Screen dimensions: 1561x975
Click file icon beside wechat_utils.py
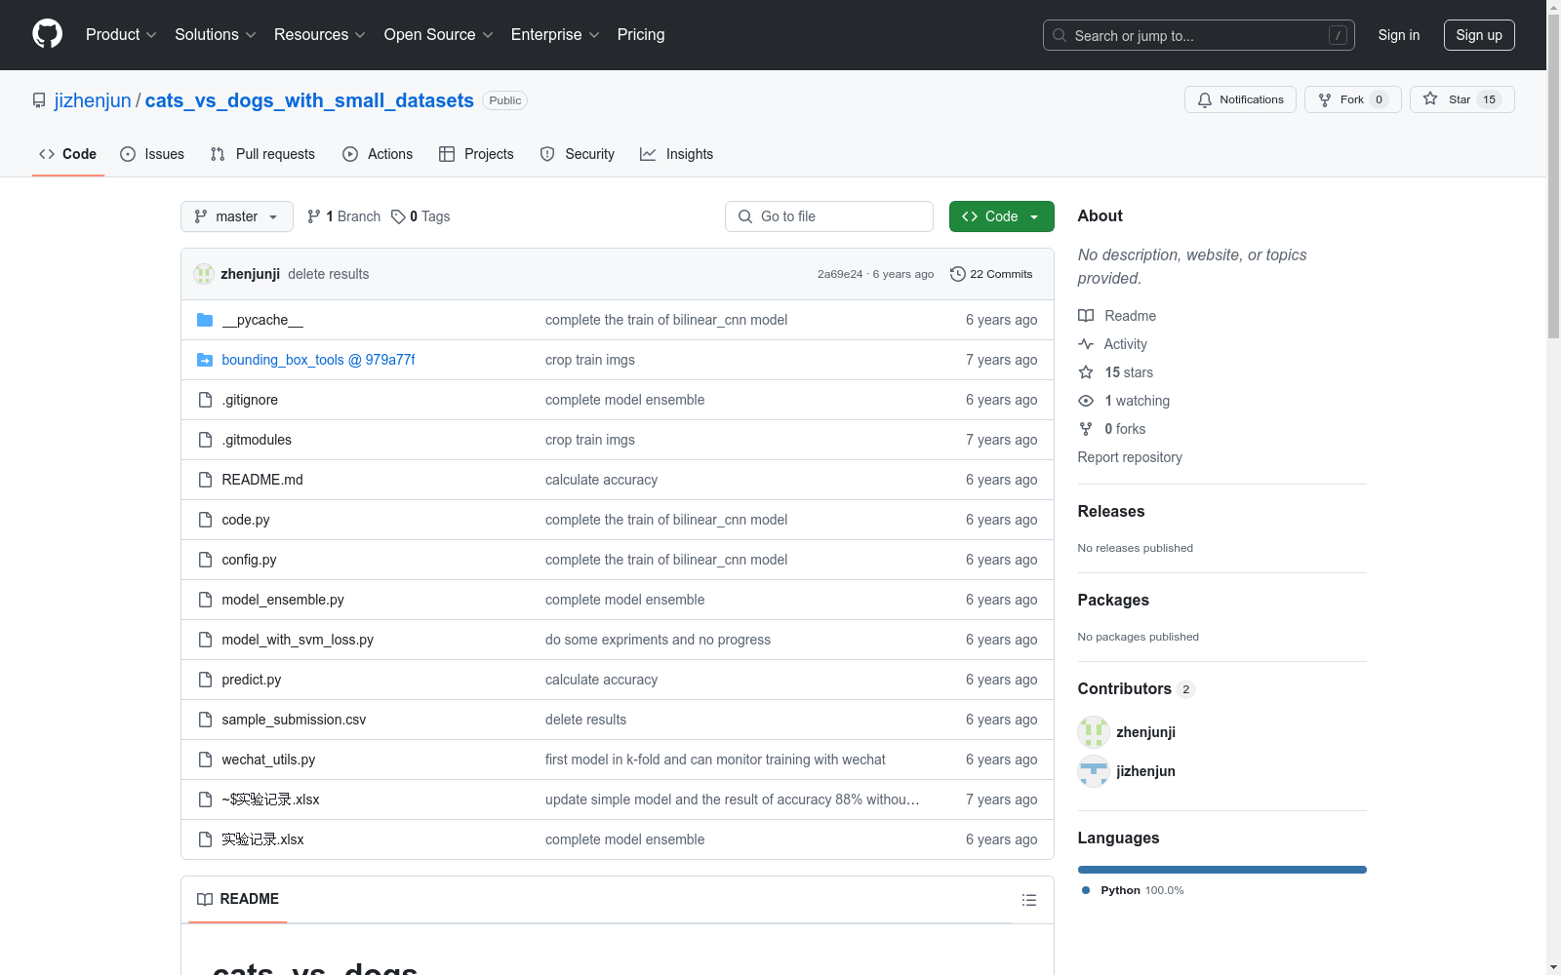[x=205, y=760]
